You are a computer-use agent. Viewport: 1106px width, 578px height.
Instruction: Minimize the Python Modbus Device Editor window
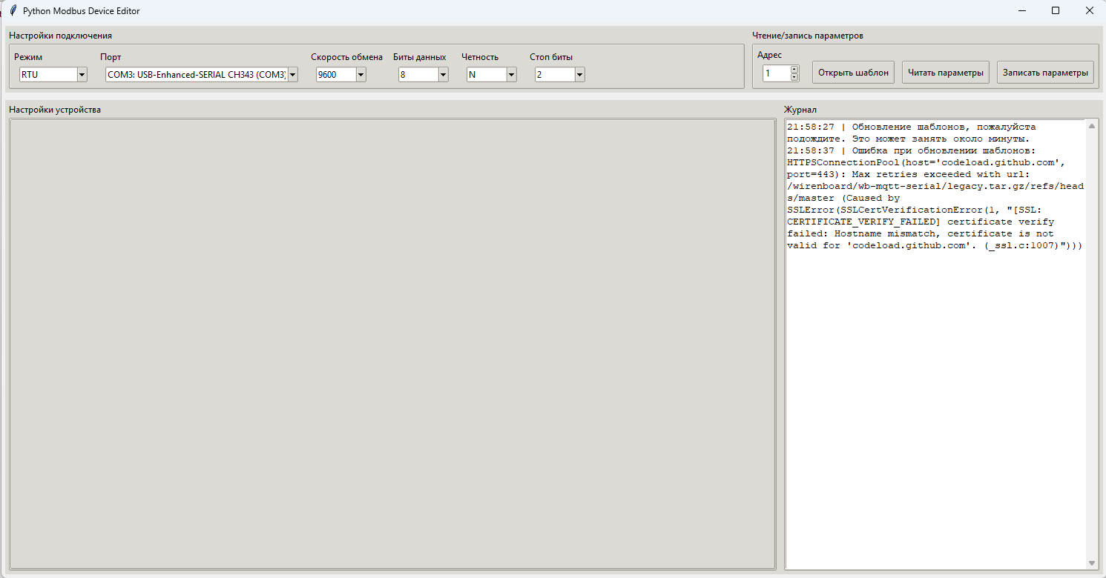1021,10
